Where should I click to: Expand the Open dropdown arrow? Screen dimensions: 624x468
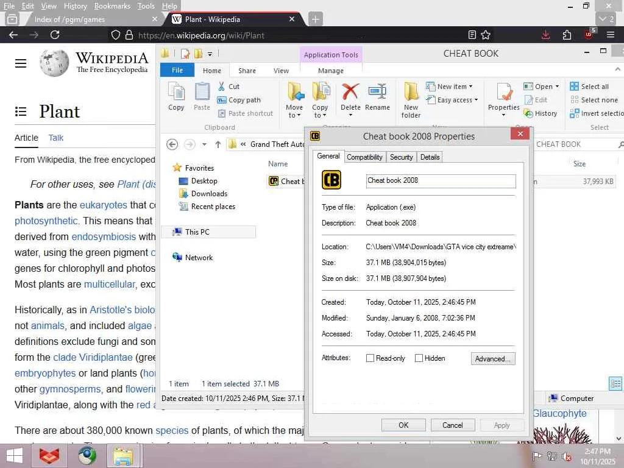tap(557, 87)
